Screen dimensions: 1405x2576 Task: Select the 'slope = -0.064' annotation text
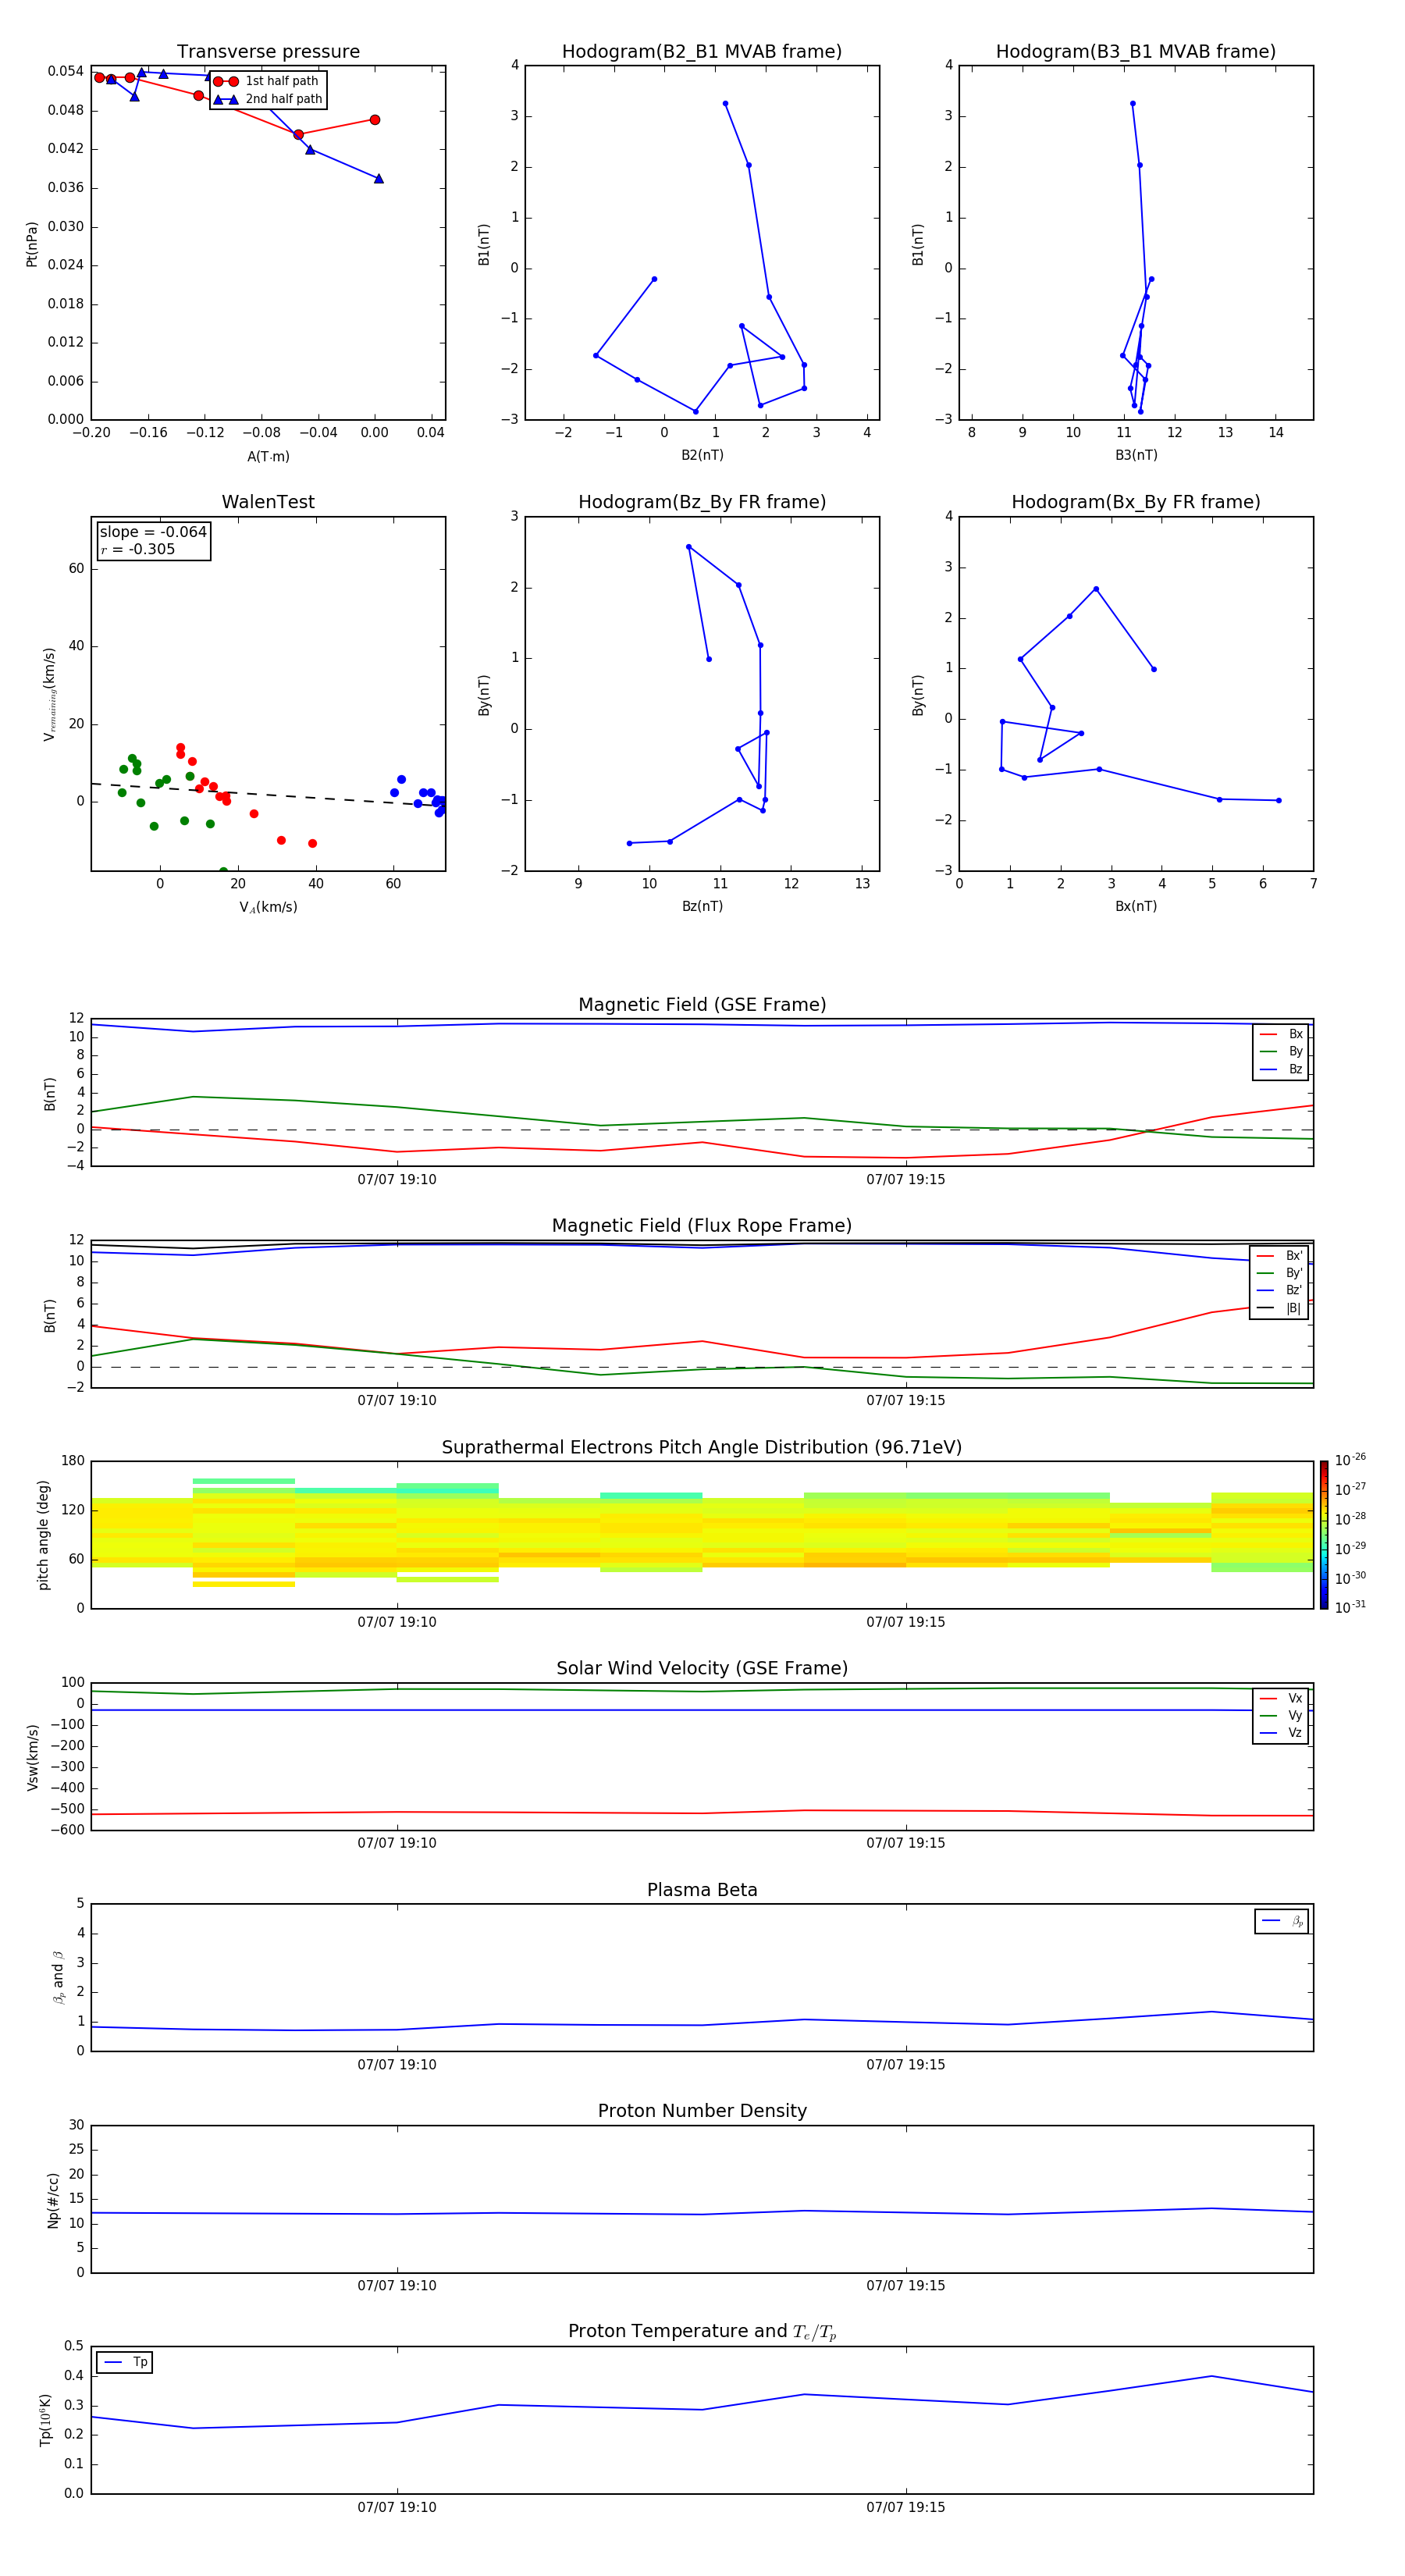coord(153,532)
